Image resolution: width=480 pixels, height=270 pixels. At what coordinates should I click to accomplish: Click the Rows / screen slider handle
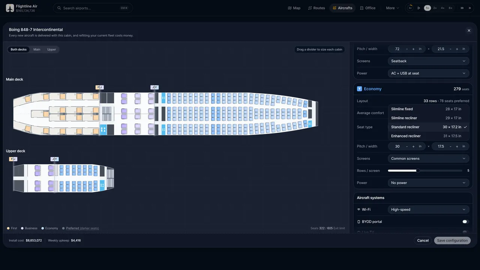418,171
